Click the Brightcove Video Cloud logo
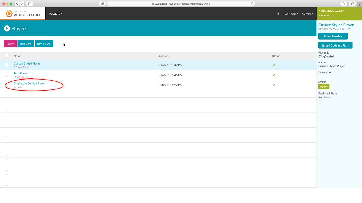The image size is (362, 203). [x=23, y=14]
